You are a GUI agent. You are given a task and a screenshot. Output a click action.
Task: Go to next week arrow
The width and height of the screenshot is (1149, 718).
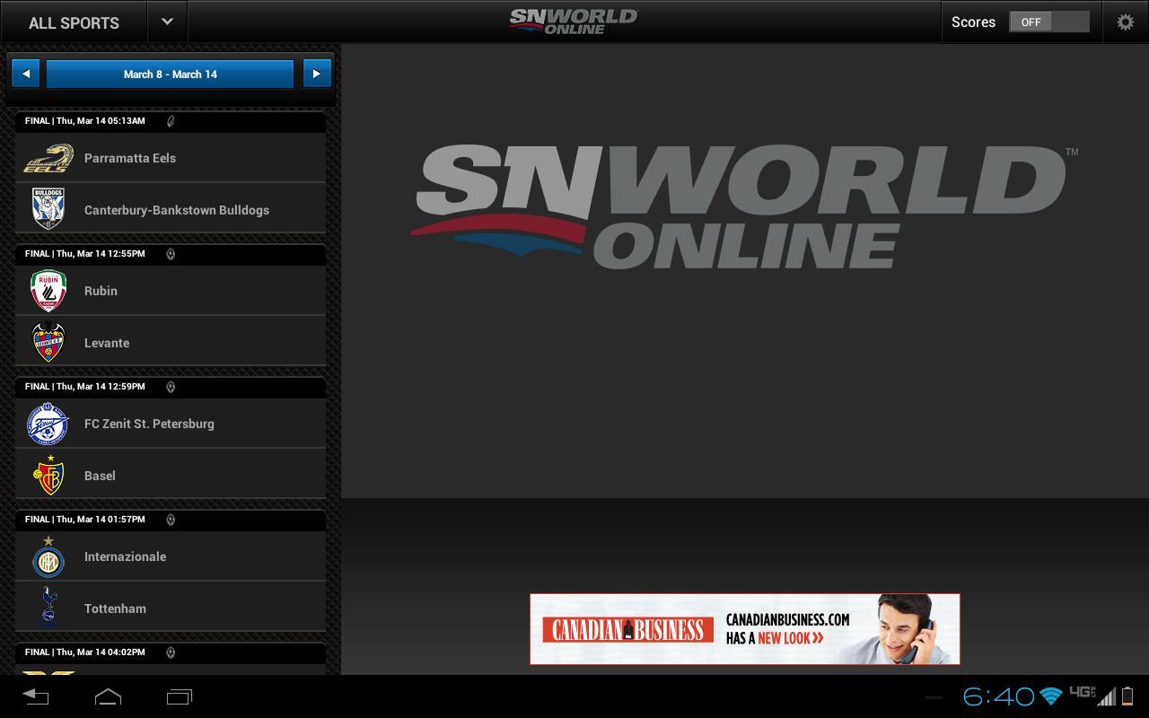tap(316, 74)
